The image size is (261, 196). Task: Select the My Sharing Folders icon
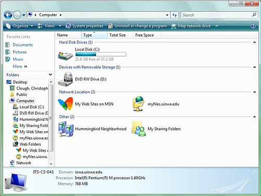point(138,129)
